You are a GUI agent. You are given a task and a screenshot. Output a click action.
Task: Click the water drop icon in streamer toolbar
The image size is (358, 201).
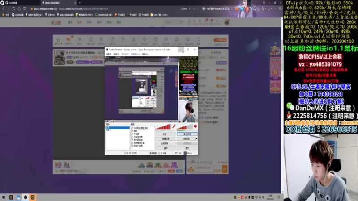point(133,39)
